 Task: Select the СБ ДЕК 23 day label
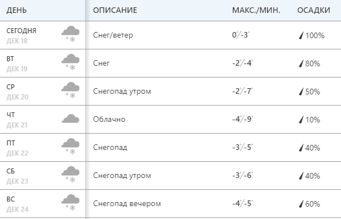[17, 176]
